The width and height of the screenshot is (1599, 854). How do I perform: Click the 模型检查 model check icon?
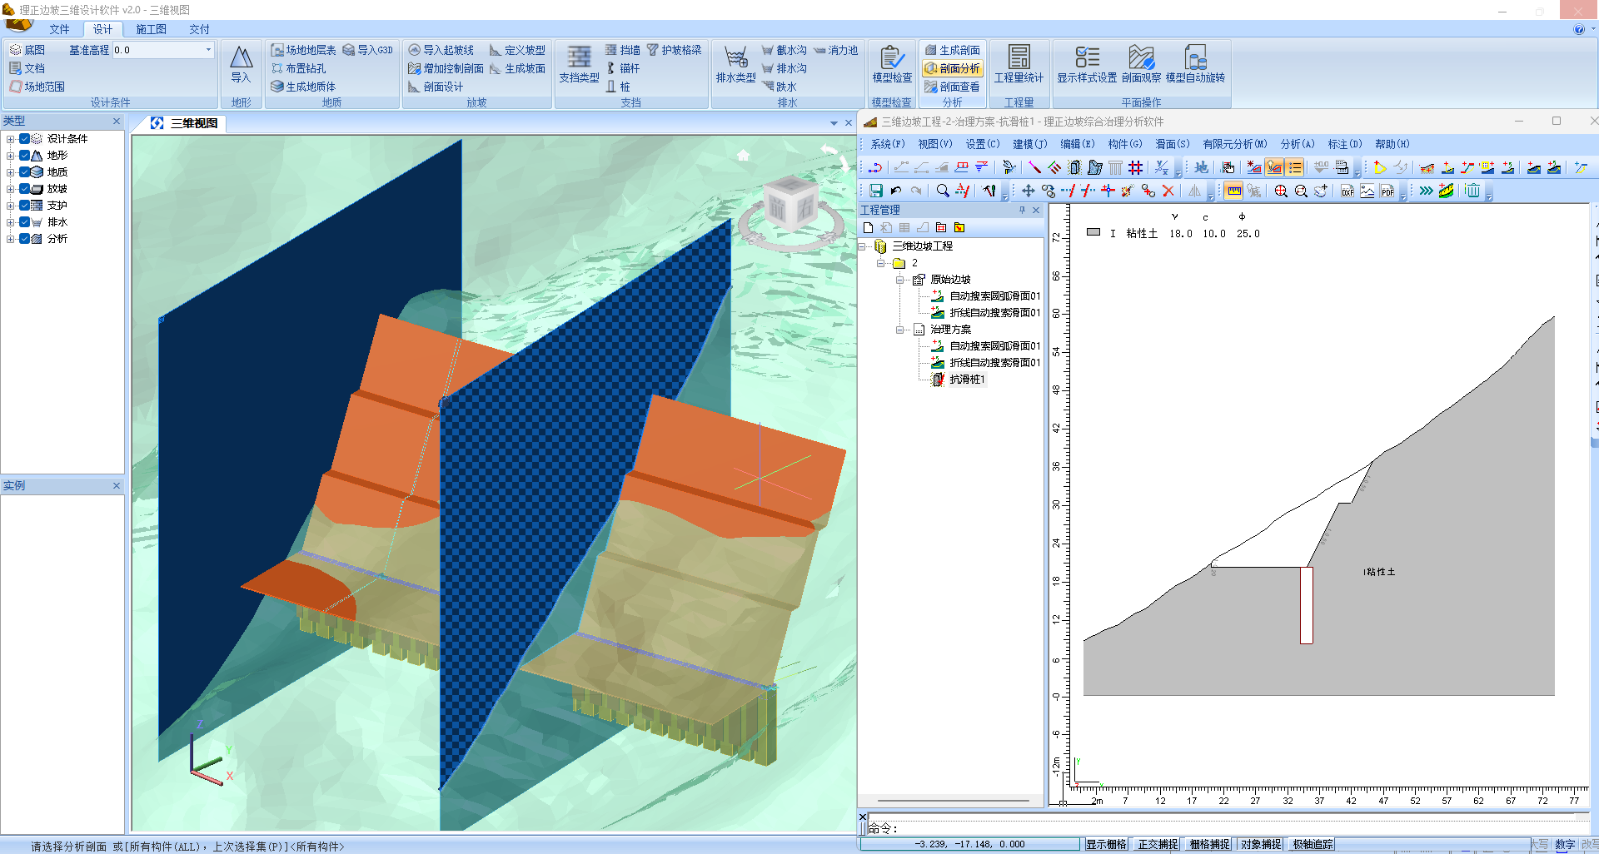point(891,63)
